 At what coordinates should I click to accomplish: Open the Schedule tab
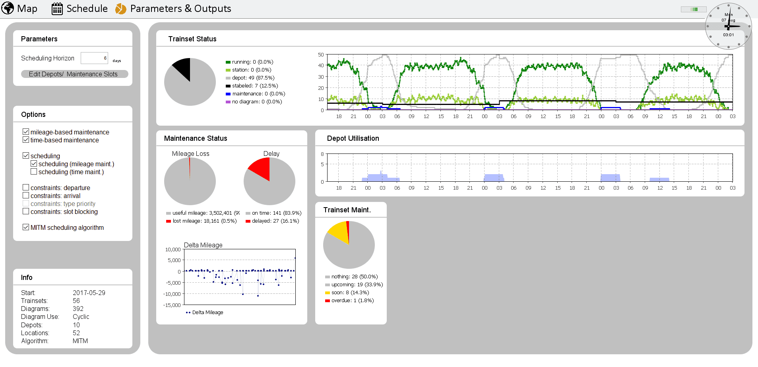point(87,9)
